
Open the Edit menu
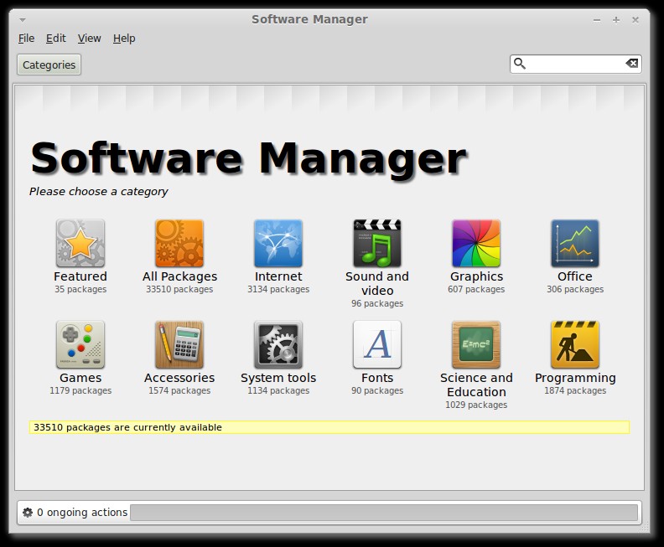[x=56, y=38]
